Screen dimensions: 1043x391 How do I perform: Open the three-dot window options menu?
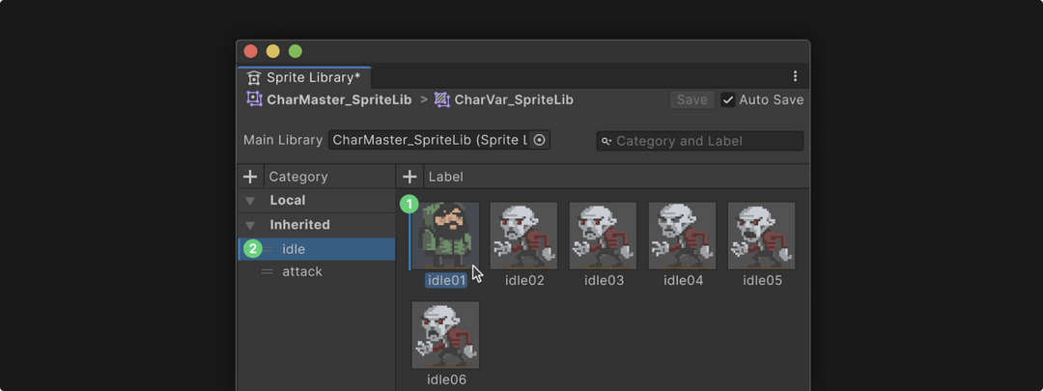[x=795, y=76]
